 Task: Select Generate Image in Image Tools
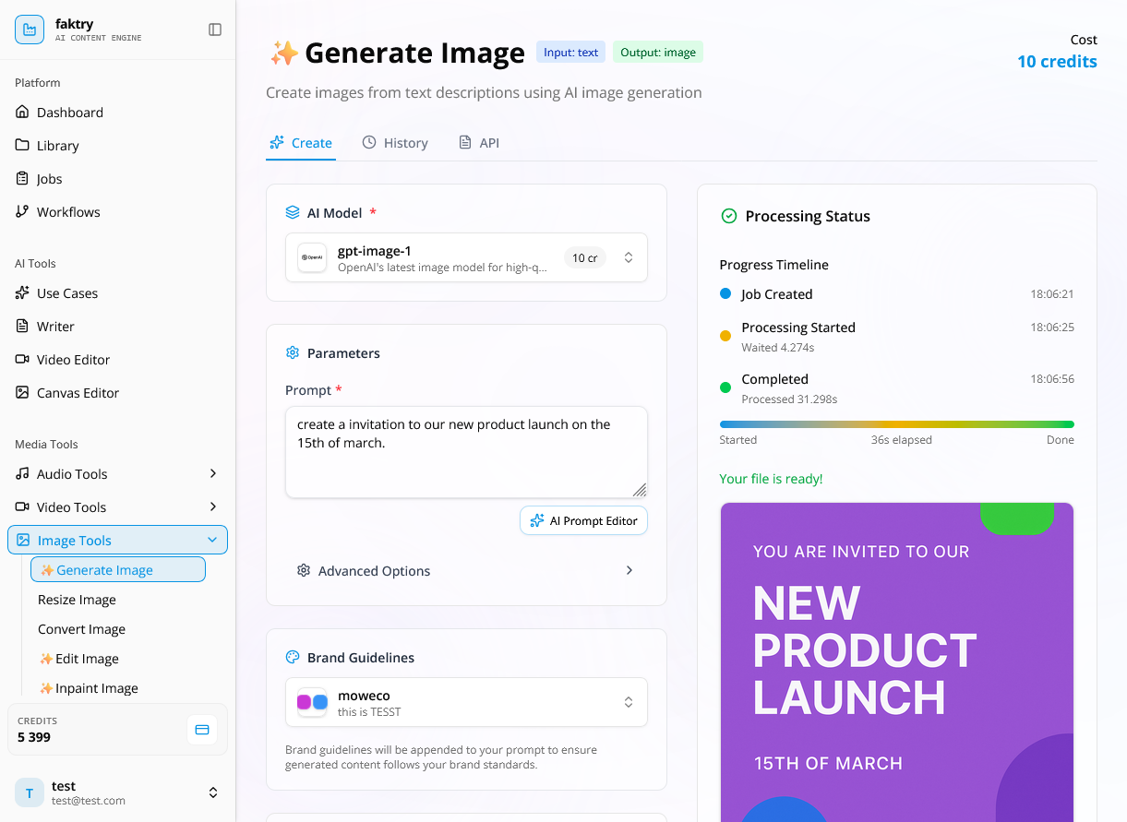pos(118,569)
